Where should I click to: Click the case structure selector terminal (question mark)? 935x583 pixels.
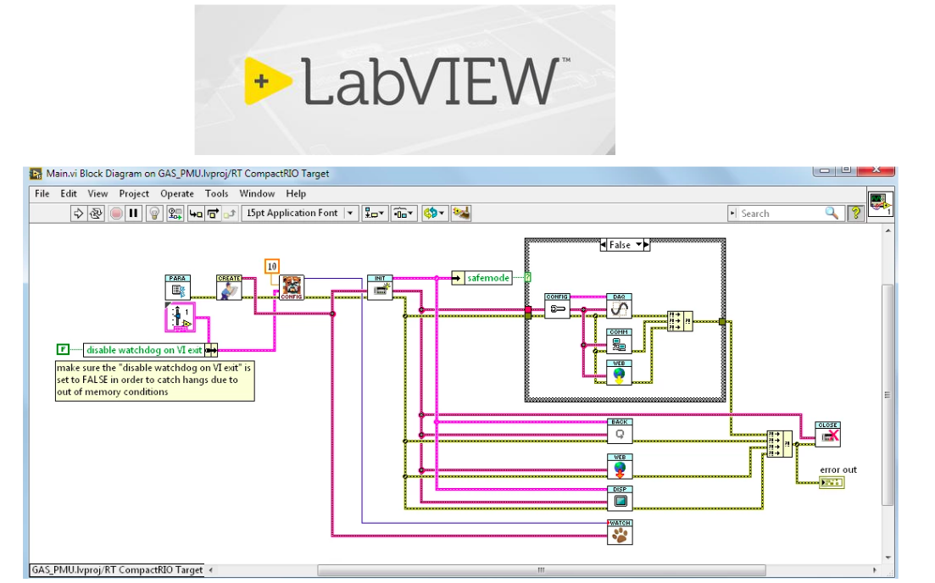click(528, 277)
